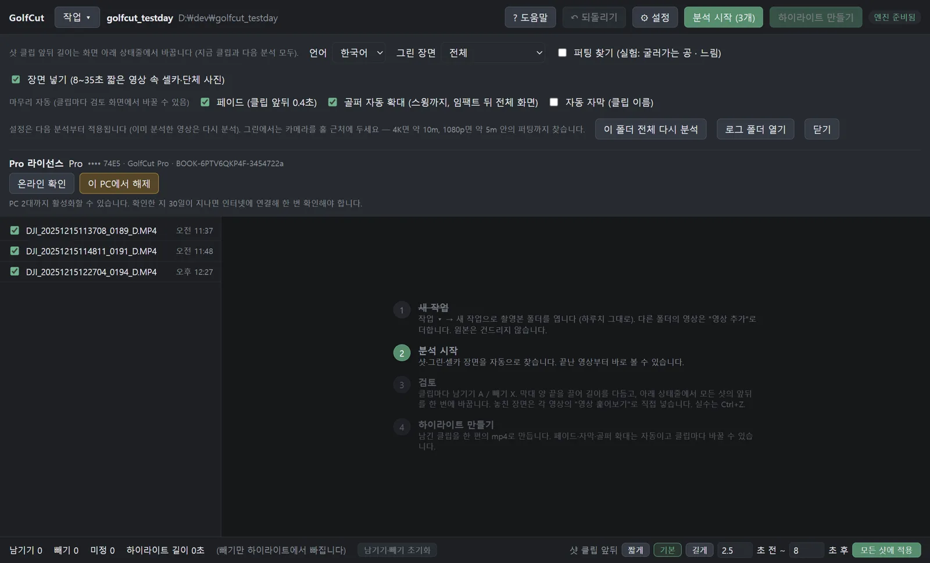
Task: Toggle the 장면 넣기 checkbox
Action: click(x=16, y=80)
